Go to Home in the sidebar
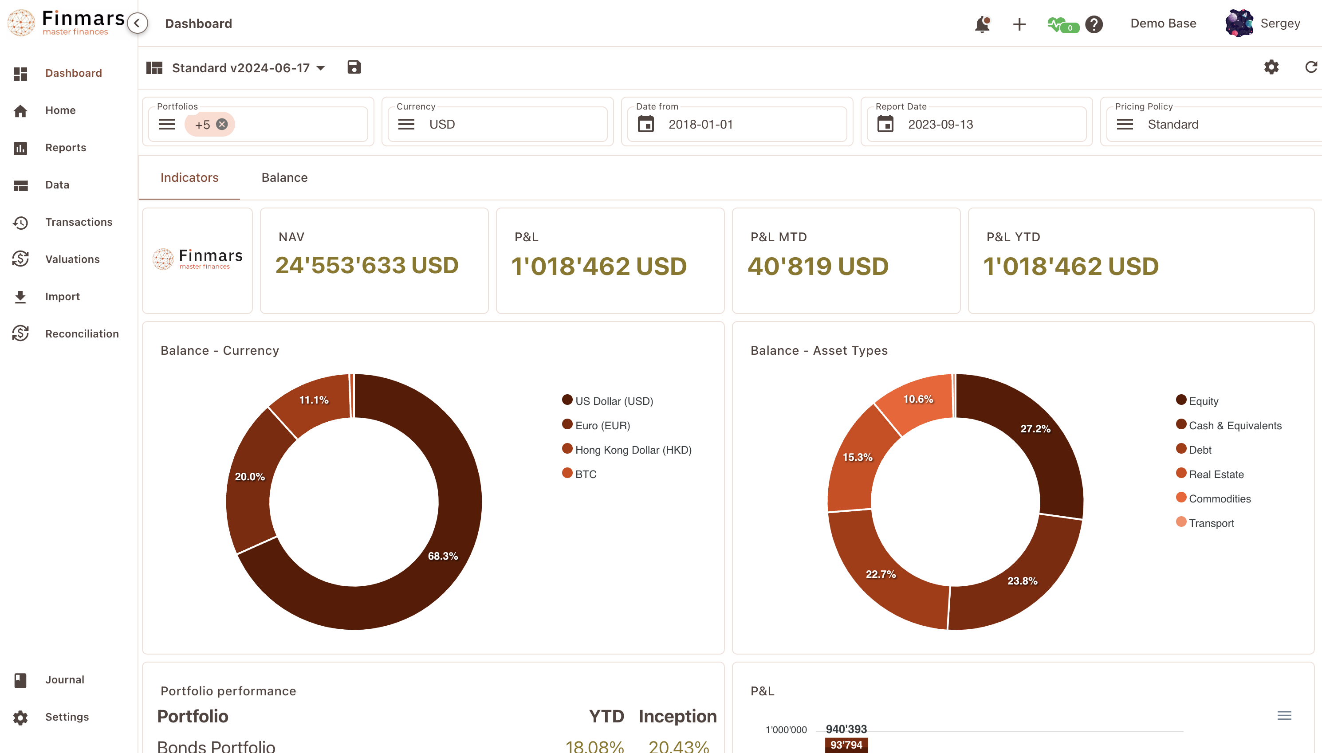 click(60, 110)
